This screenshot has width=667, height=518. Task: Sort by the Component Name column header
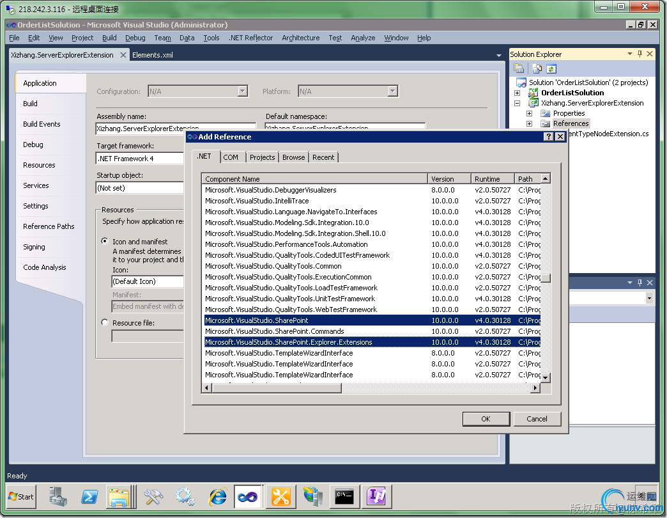point(314,179)
